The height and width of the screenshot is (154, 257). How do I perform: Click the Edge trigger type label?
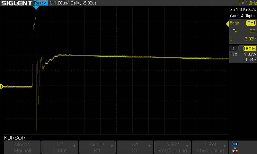234,23
